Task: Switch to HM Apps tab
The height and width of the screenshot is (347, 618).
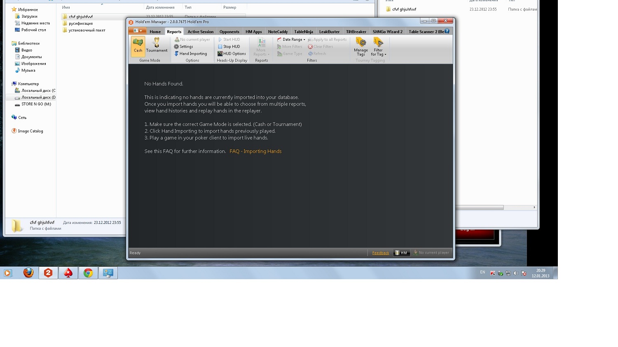Action: (254, 32)
